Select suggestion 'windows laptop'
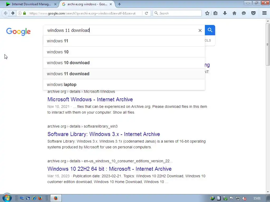The height and width of the screenshot is (202, 270). (x=124, y=84)
